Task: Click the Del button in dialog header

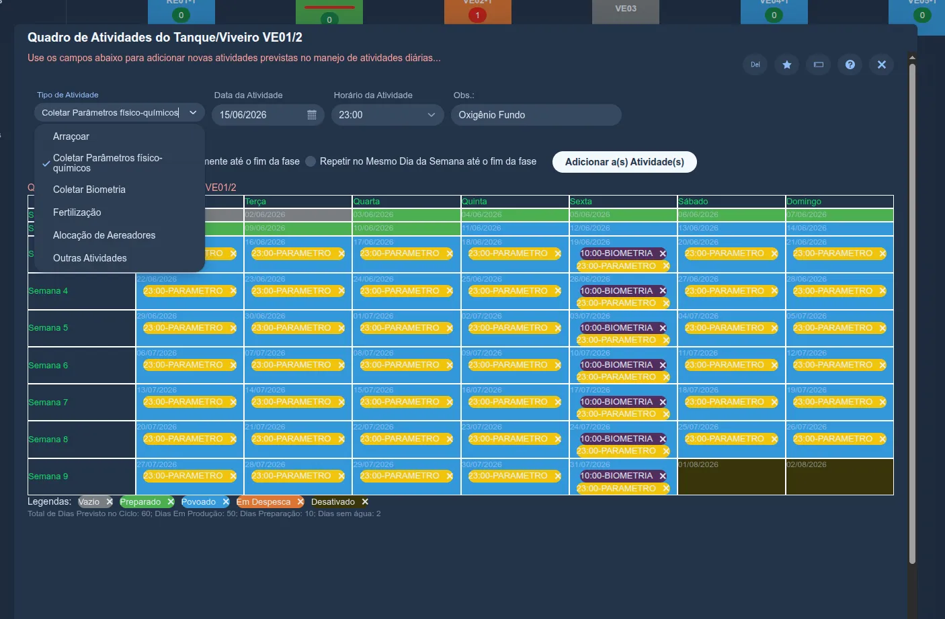Action: click(755, 65)
